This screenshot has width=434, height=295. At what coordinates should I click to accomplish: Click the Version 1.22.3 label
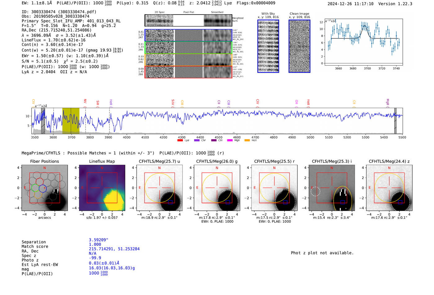(395, 4)
